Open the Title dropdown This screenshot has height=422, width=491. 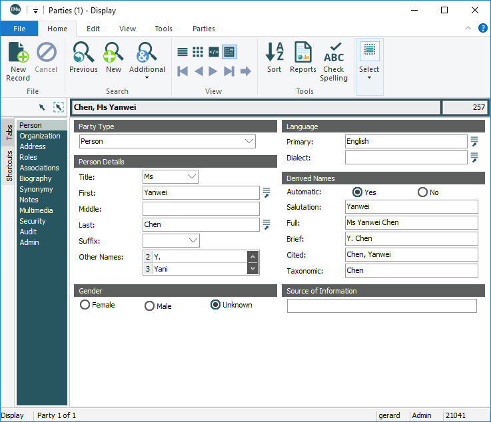[x=192, y=176]
